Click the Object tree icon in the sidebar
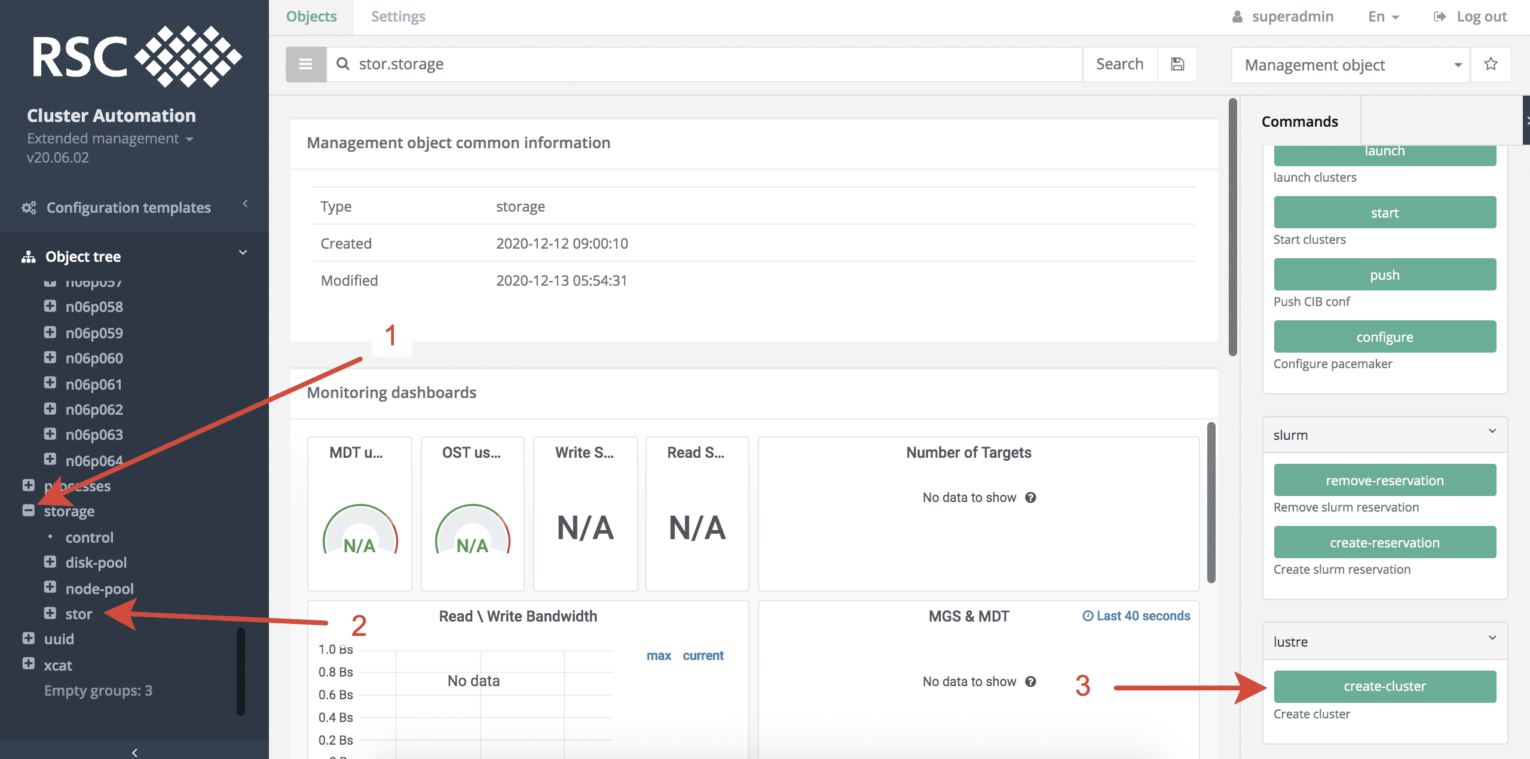Viewport: 1530px width, 759px height. point(28,256)
